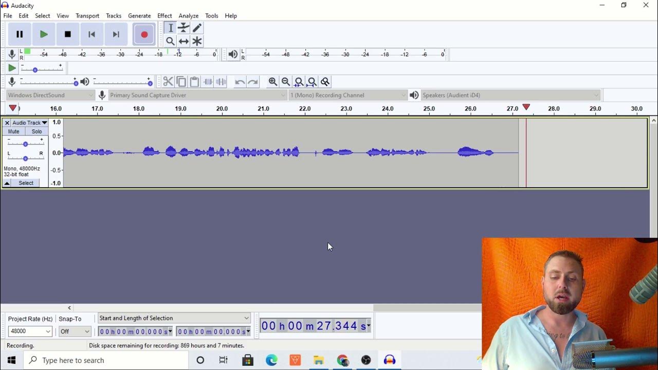This screenshot has height=370, width=658.
Task: Open the Transport menu
Action: point(87,16)
